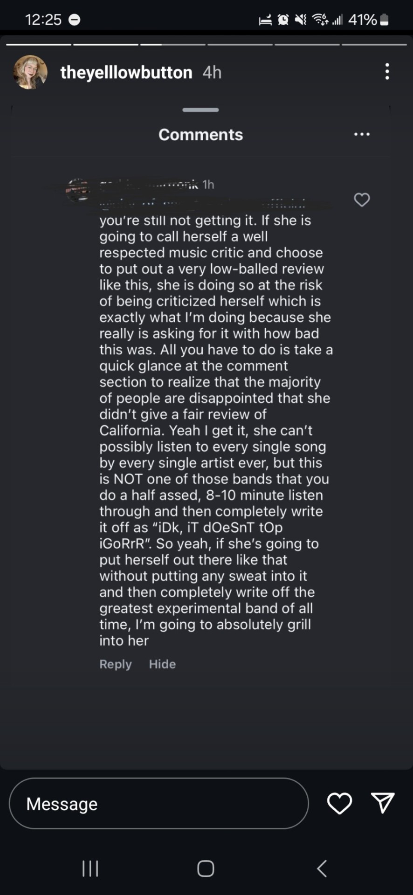Screen dimensions: 413x895
Task: Reply to the comment
Action: [115, 664]
